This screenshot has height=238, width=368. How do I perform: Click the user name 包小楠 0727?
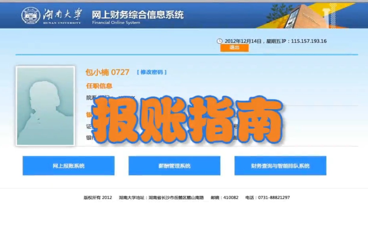point(107,72)
